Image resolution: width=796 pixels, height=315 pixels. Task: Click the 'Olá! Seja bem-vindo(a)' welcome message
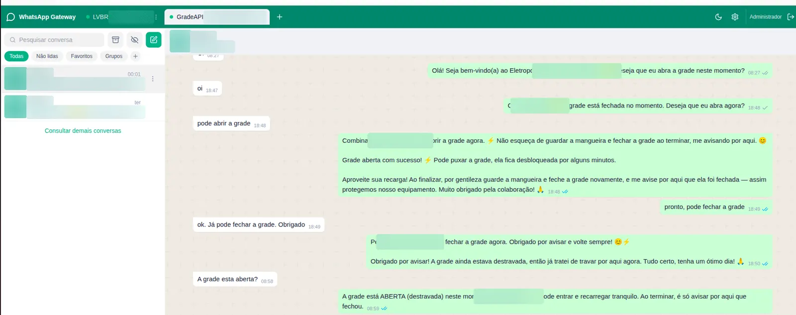(x=600, y=71)
